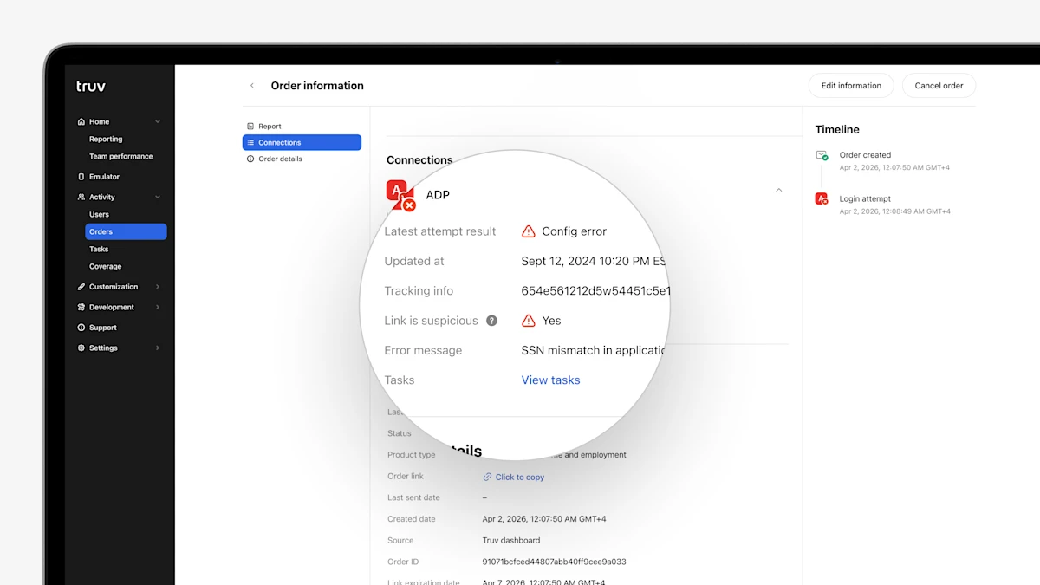Open Coverage in the sidebar
This screenshot has height=585, width=1040.
click(105, 267)
